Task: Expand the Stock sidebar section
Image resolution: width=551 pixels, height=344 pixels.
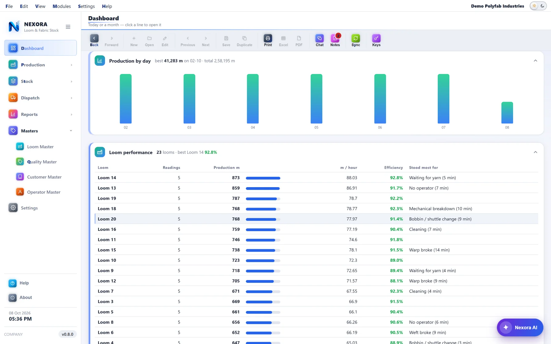Action: pos(40,81)
